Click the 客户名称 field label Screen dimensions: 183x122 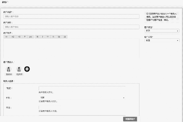[x=8, y=12]
